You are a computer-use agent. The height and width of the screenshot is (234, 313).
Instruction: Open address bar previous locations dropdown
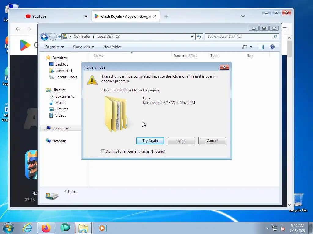192,37
